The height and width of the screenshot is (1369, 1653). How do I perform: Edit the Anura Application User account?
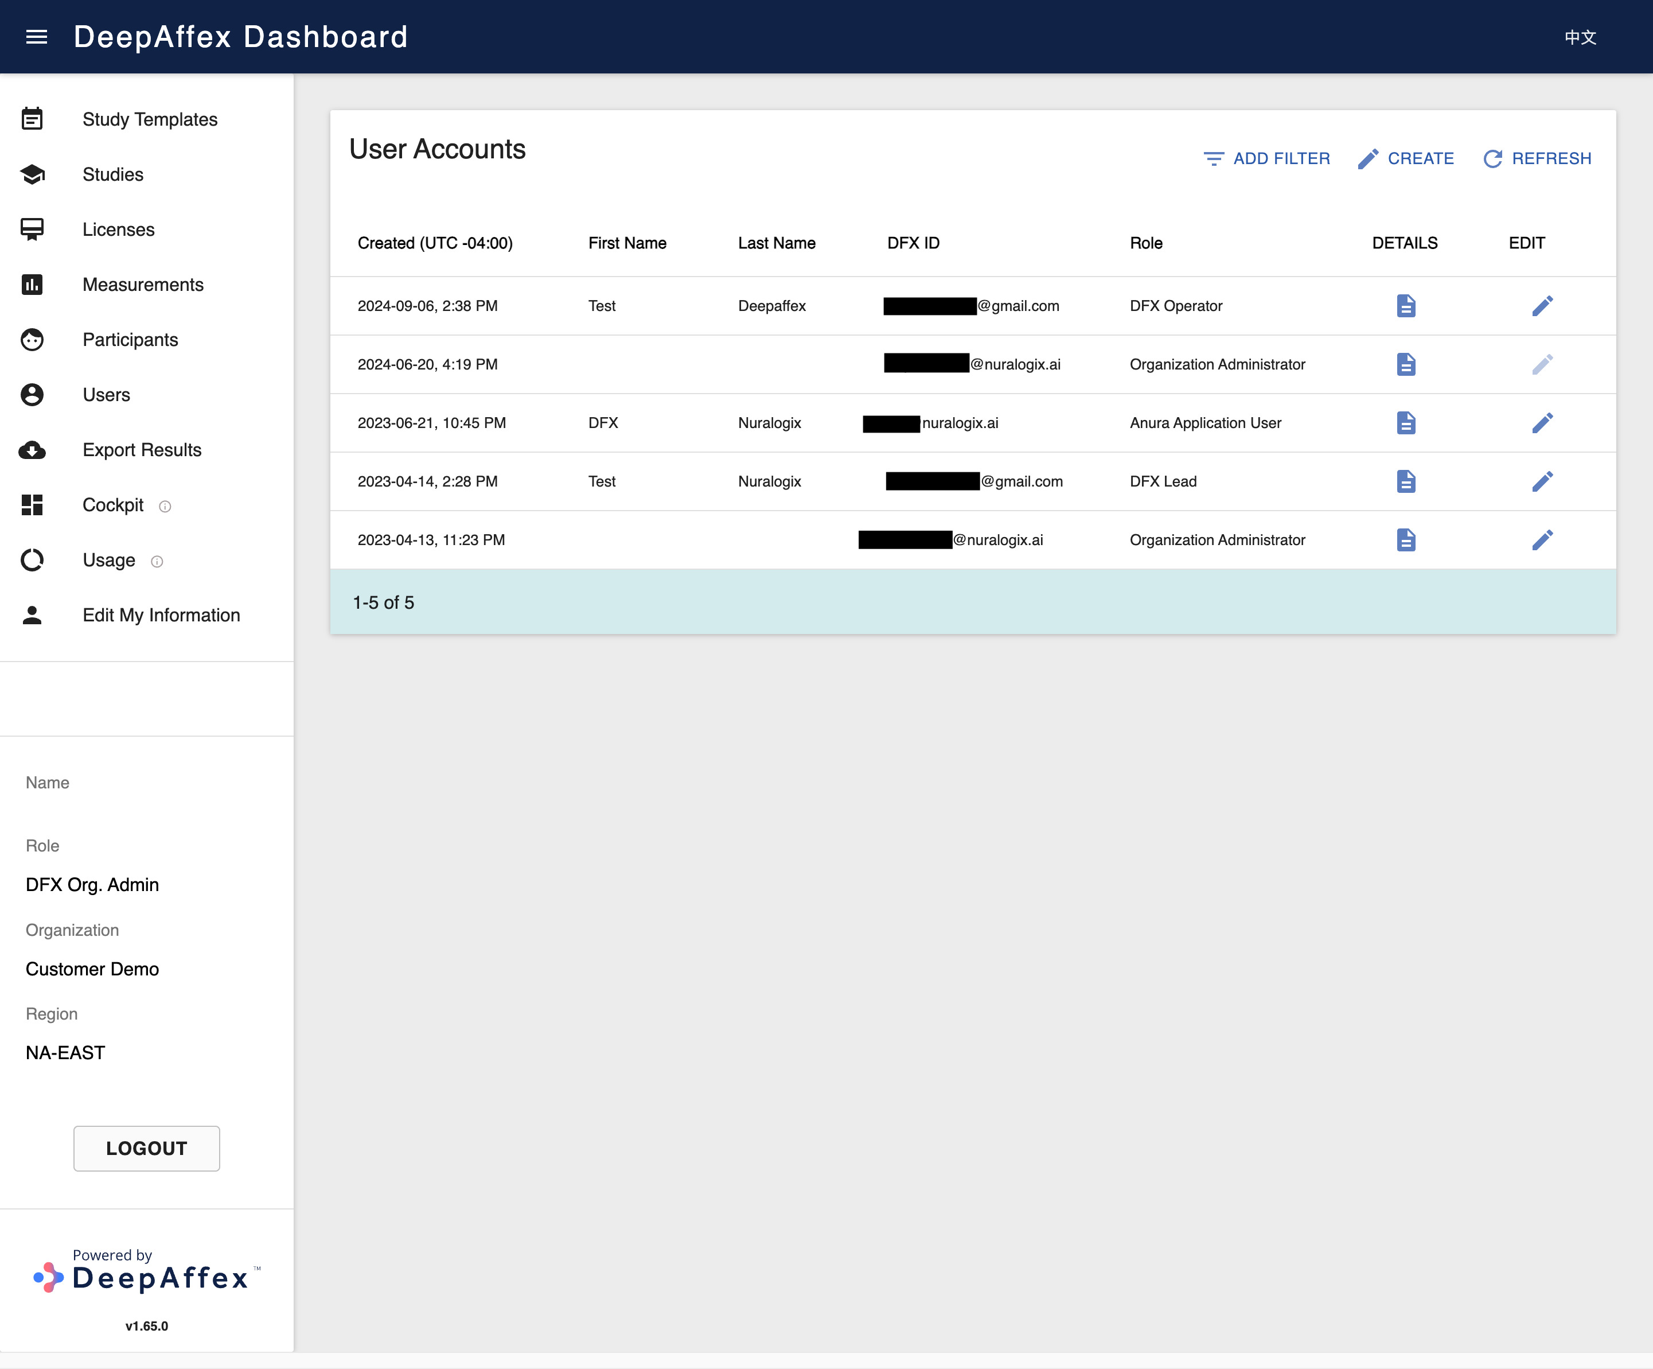tap(1542, 423)
